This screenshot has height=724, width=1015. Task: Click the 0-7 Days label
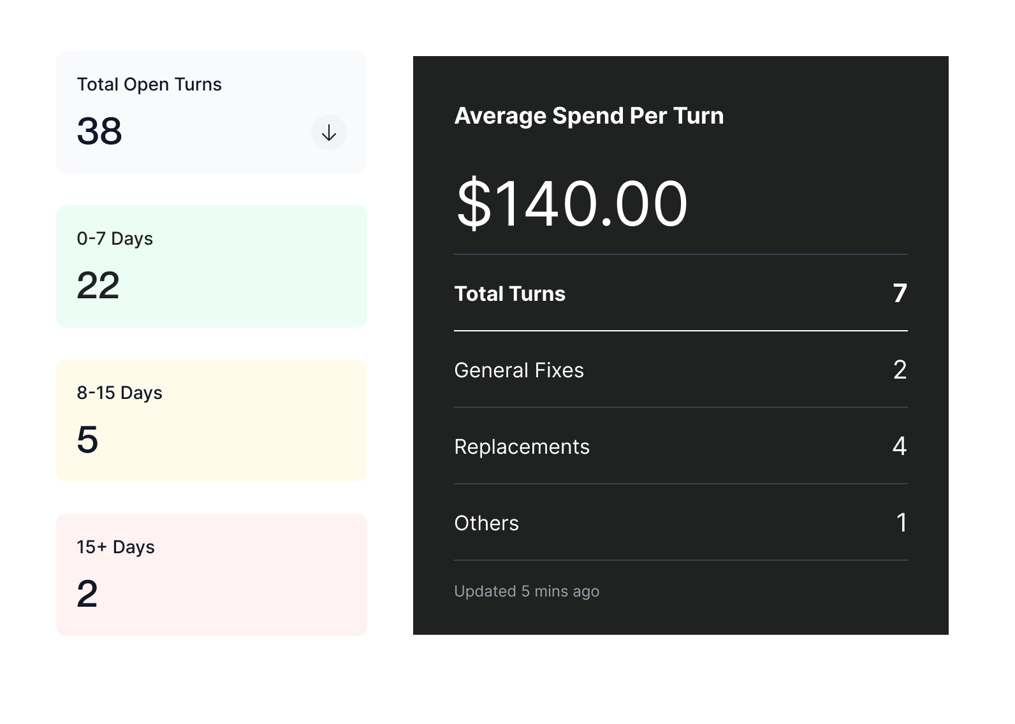pyautogui.click(x=115, y=239)
